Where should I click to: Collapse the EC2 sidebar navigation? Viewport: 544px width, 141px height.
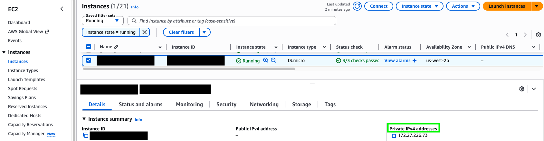click(x=62, y=9)
